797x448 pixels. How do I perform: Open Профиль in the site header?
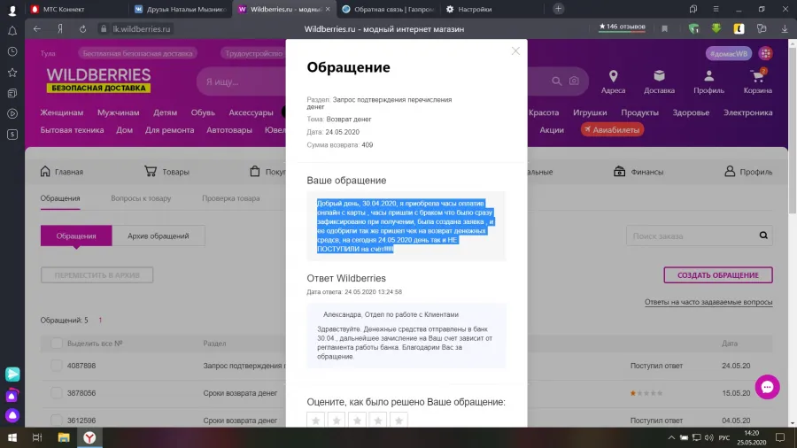pyautogui.click(x=708, y=81)
